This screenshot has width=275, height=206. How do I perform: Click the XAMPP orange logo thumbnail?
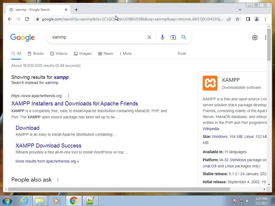210,83
